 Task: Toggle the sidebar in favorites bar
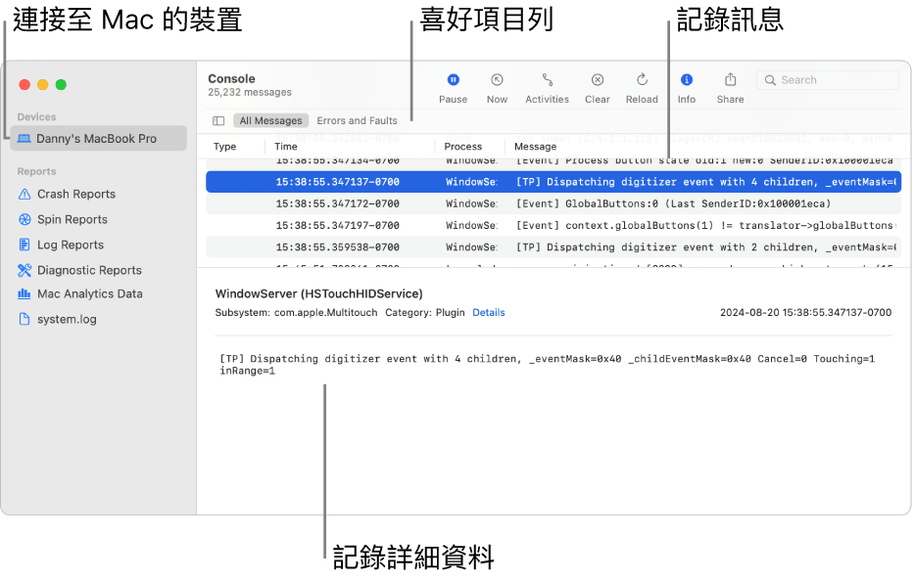pos(218,120)
